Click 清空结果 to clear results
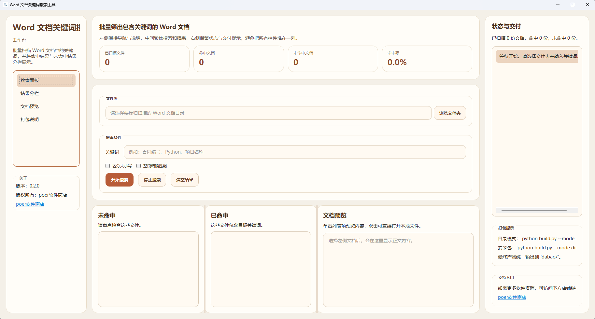 point(185,180)
